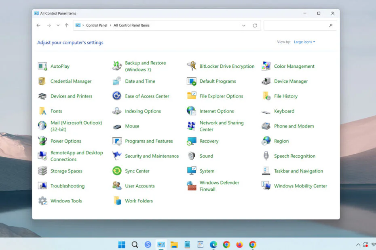Open the Sync Center icon
The height and width of the screenshot is (250, 376).
click(x=117, y=171)
